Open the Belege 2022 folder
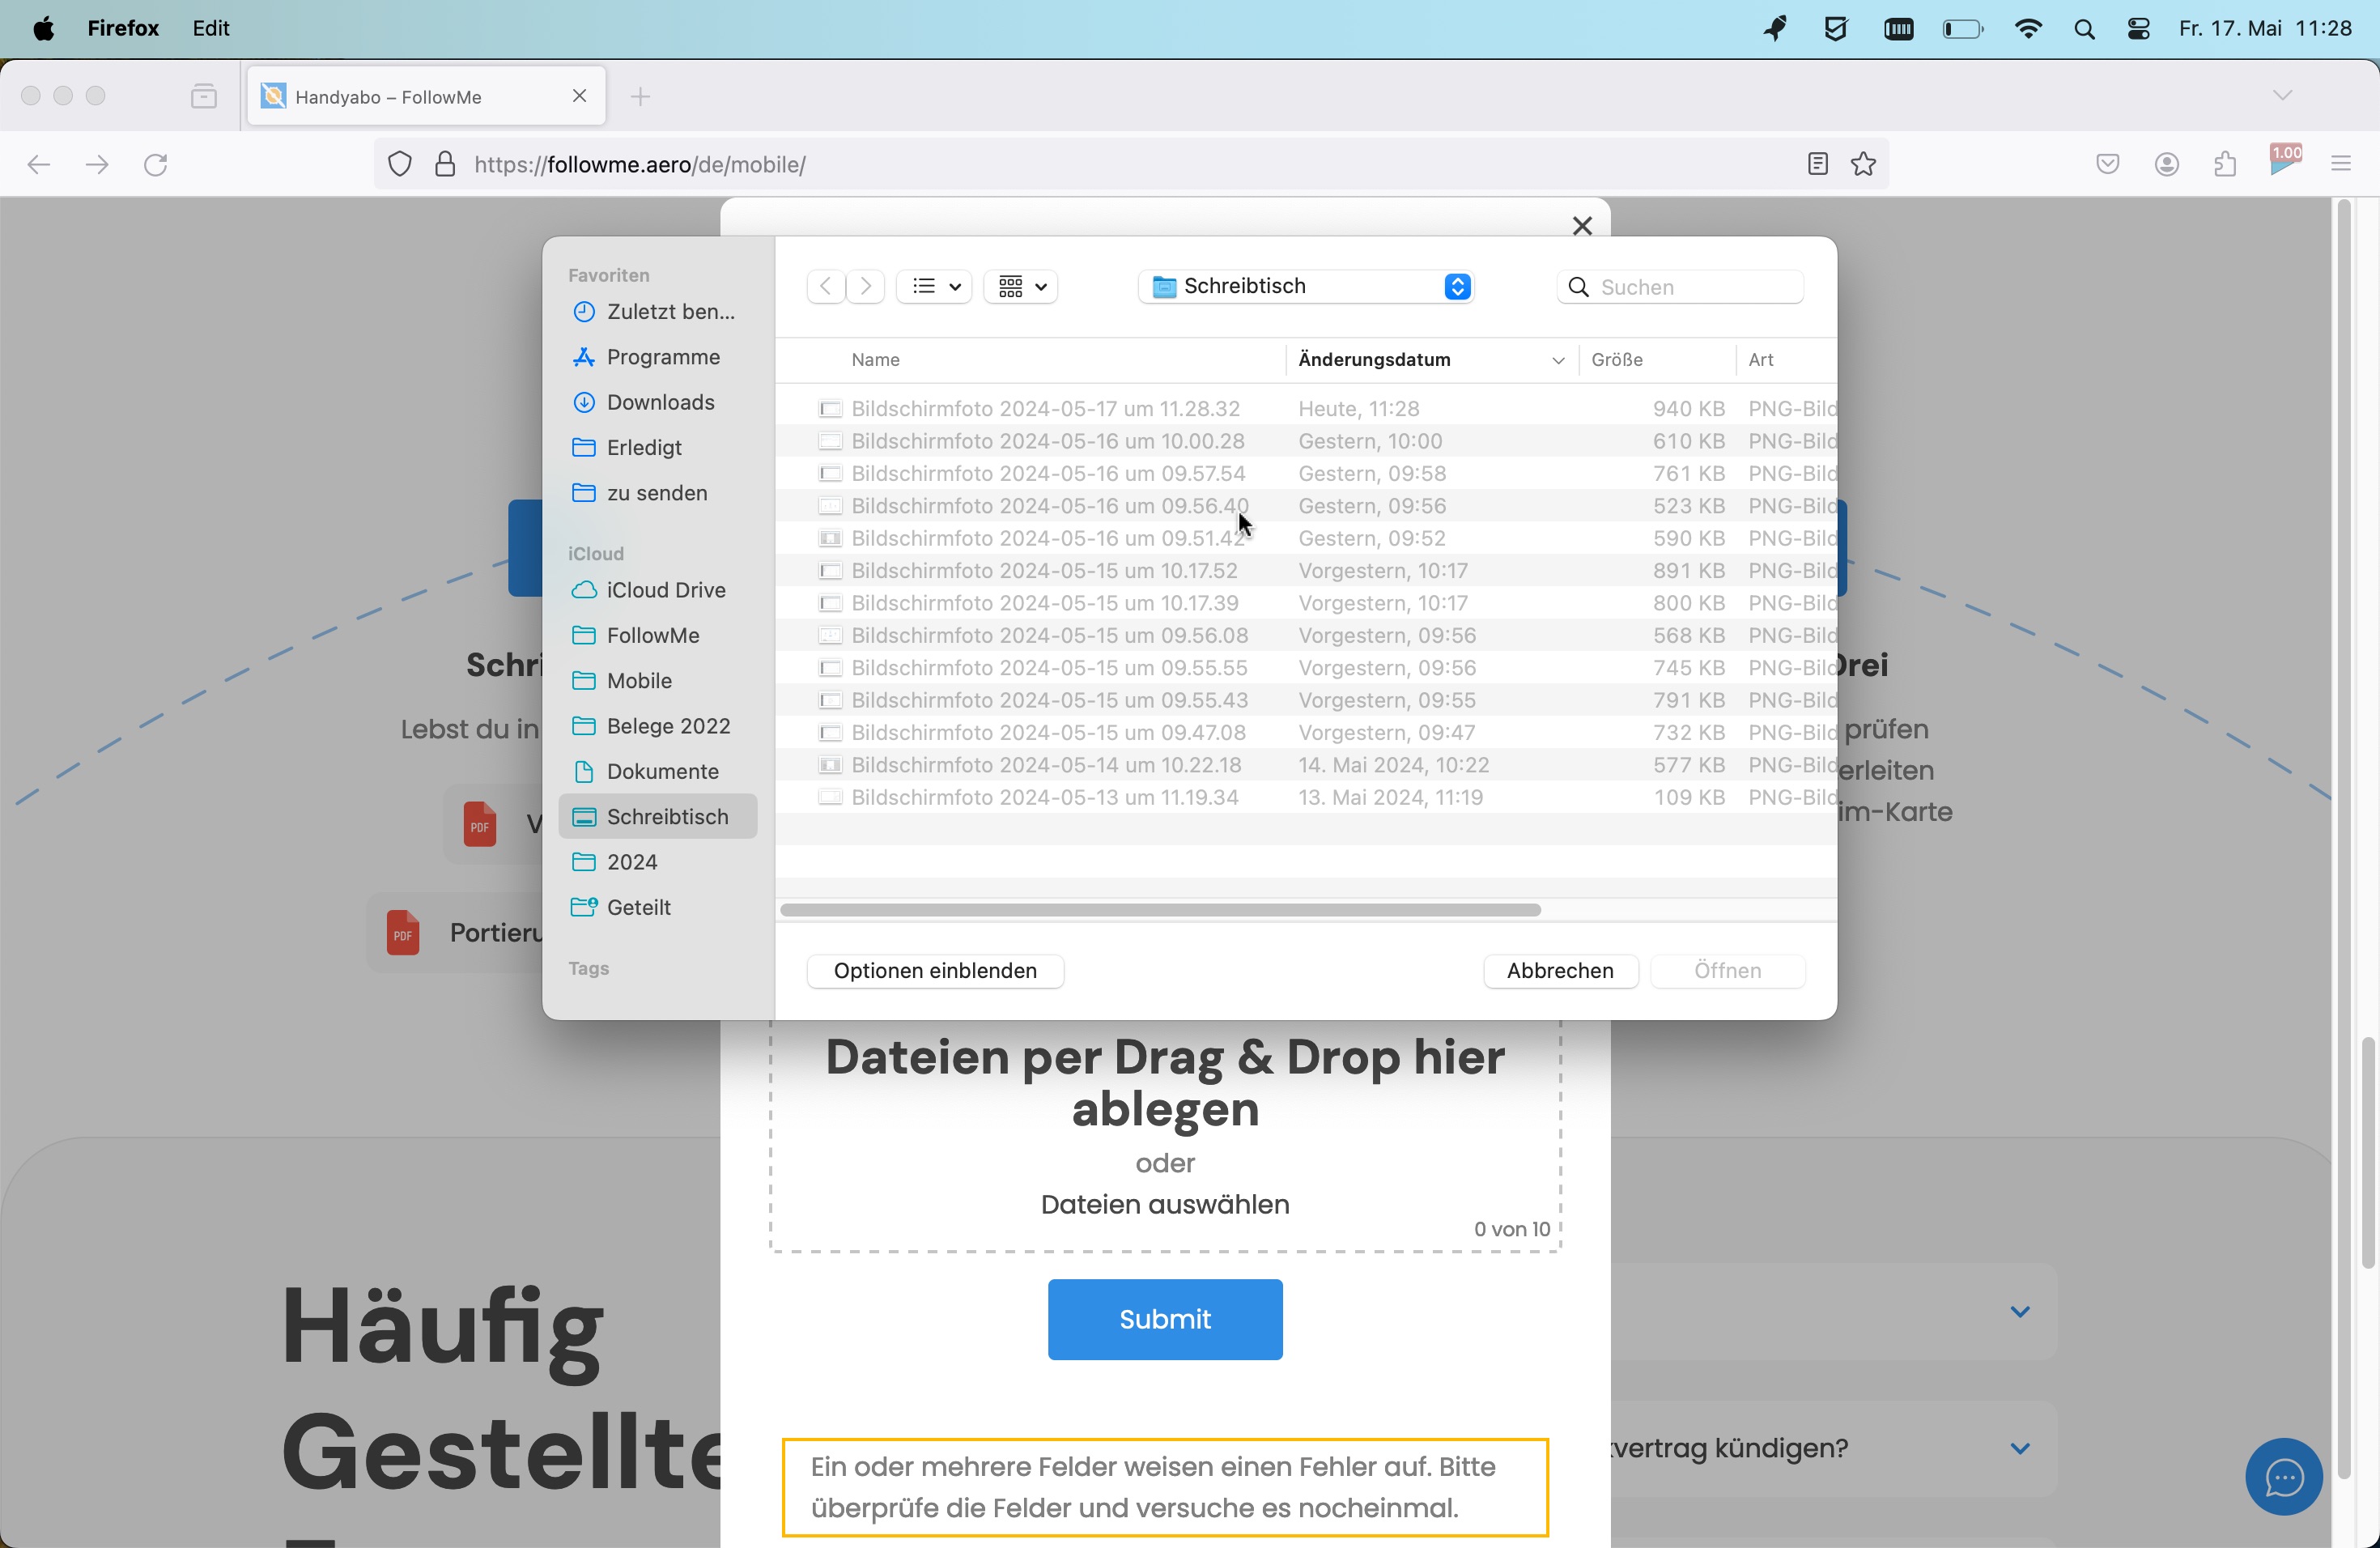Screen dimensions: 2380x1548 657,726
